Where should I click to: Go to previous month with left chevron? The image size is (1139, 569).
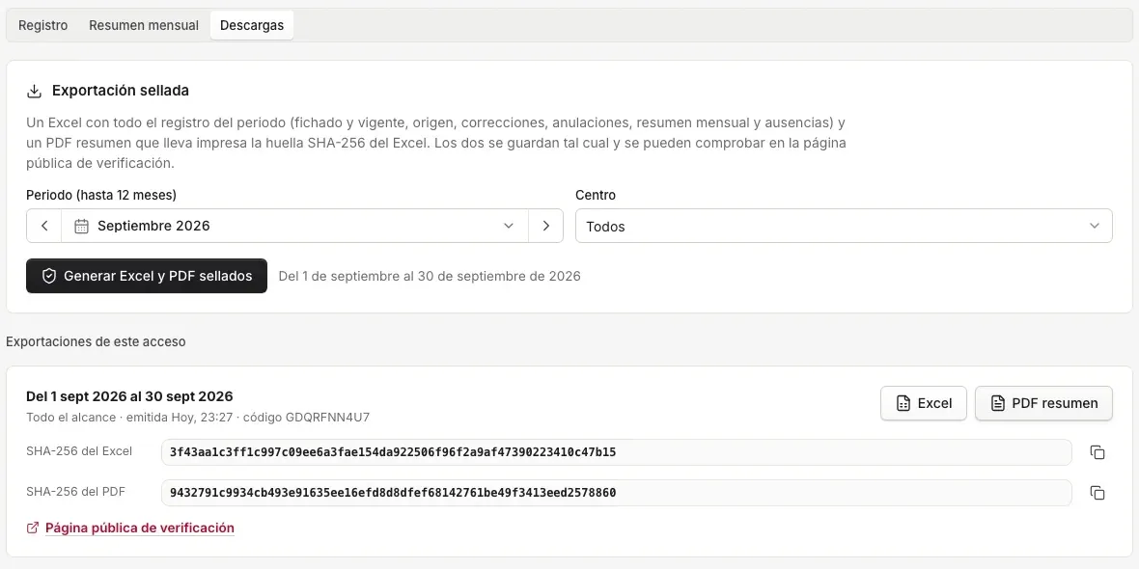coord(44,226)
